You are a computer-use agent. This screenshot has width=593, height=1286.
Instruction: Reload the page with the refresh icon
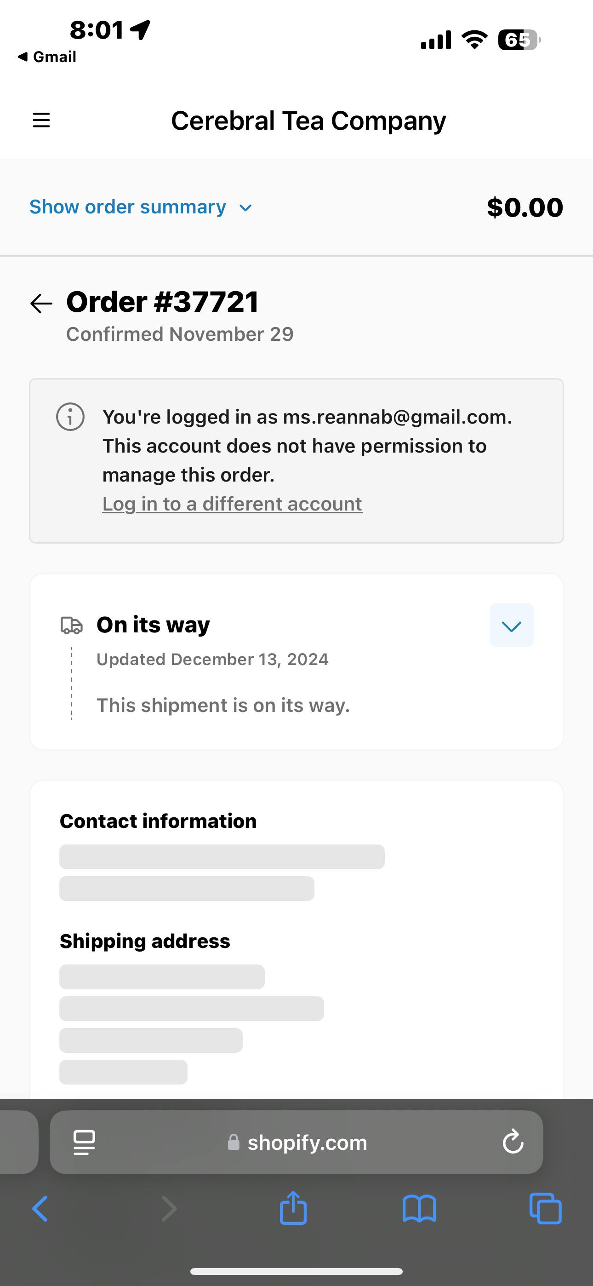(513, 1142)
